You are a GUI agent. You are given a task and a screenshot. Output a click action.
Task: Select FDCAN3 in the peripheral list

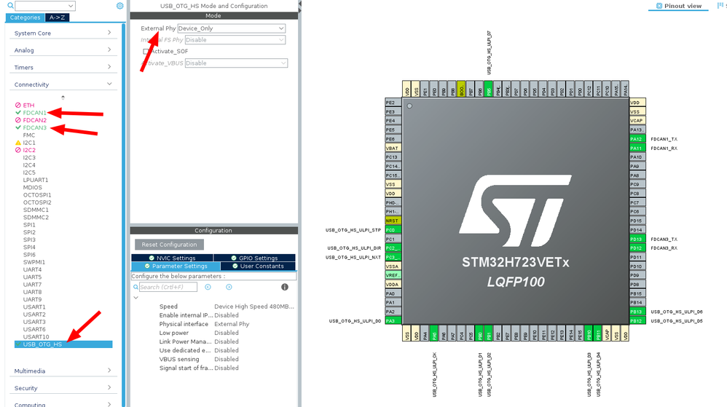(x=34, y=127)
